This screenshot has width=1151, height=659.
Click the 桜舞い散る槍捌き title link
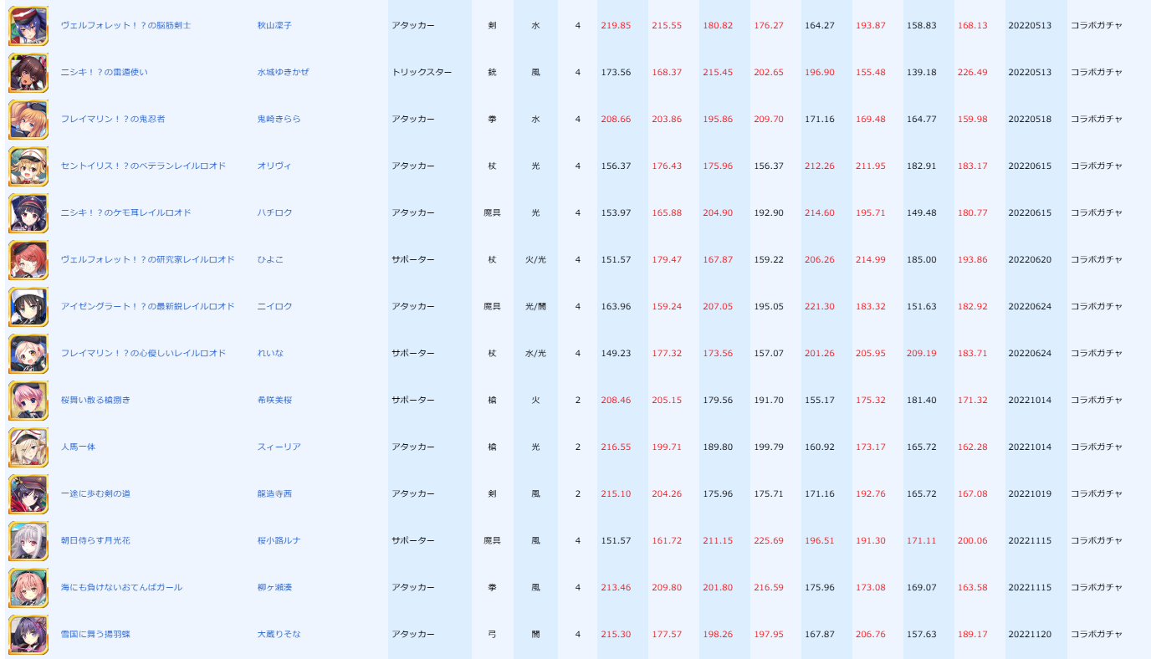click(x=95, y=401)
